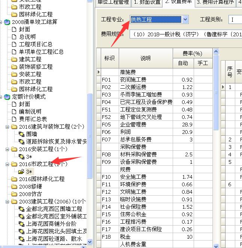Collapse the 2016市政工程 tree node

(x=7, y=164)
